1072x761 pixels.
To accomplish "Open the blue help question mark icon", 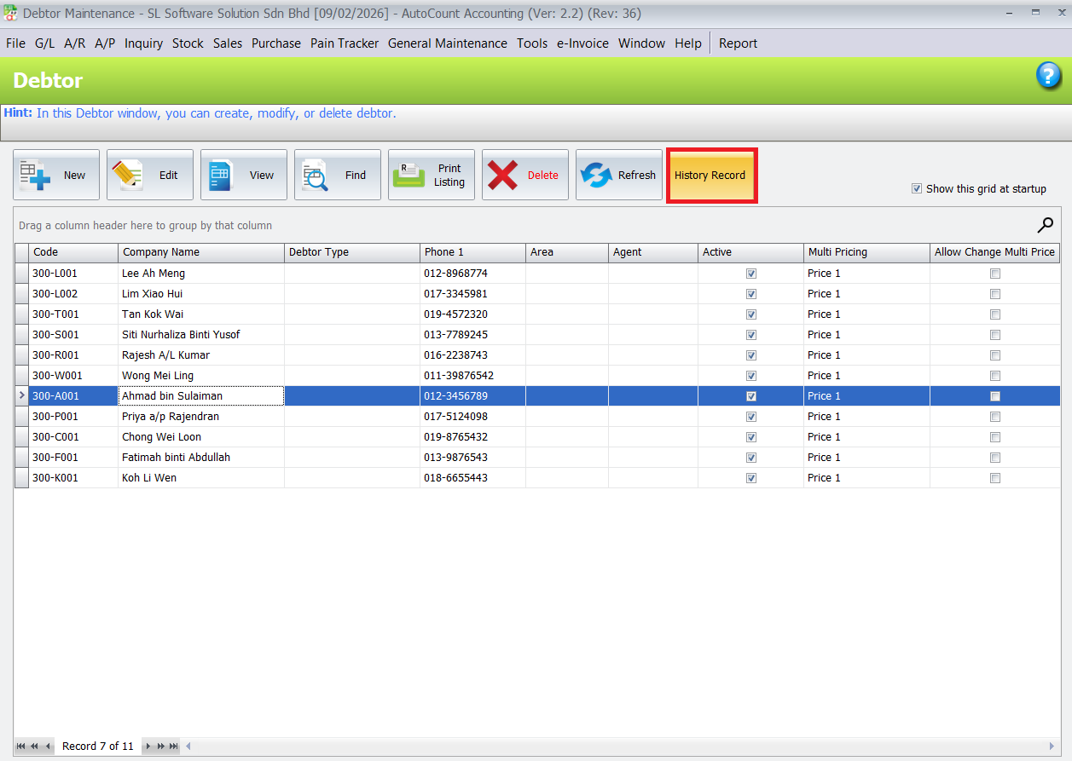I will coord(1048,76).
